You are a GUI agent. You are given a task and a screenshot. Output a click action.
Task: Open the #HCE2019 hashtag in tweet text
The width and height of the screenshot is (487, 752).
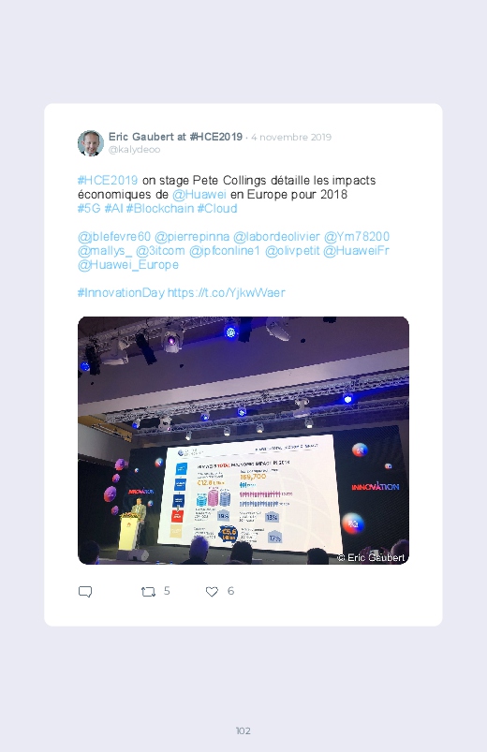108,181
